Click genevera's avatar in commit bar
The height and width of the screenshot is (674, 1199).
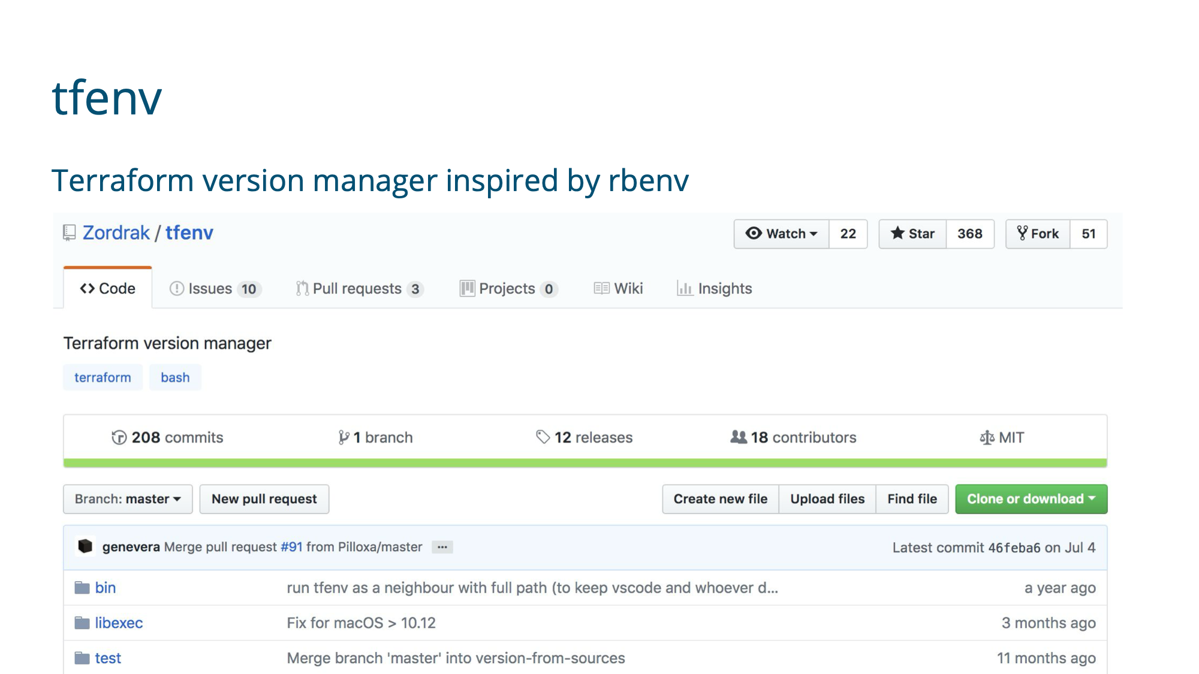[x=85, y=546]
